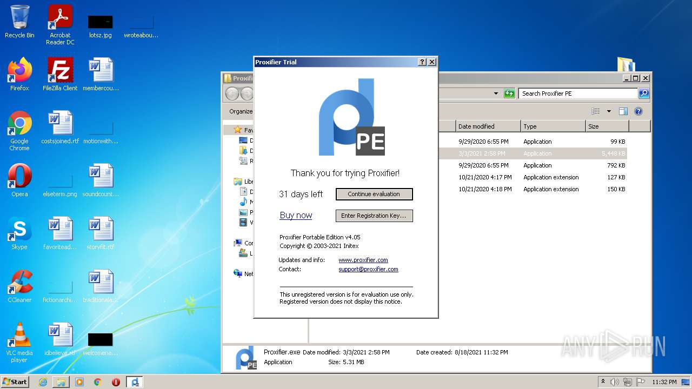The image size is (692, 389).
Task: Launch CCleaner desktop shortcut
Action: tap(19, 286)
